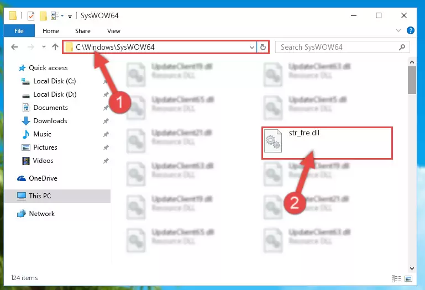The width and height of the screenshot is (425, 290).
Task: Open the blue Help question mark icon
Action: [x=411, y=30]
